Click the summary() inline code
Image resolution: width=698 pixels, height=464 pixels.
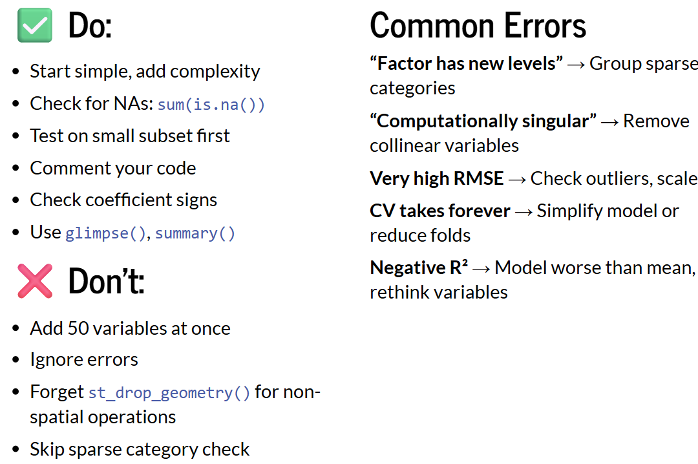point(195,233)
